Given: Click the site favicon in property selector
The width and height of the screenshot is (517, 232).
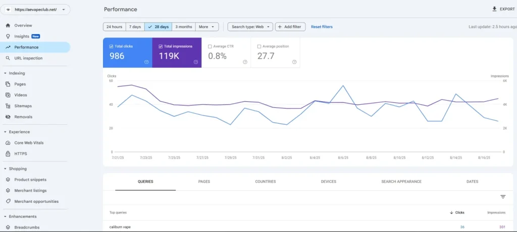Looking at the screenshot, I should point(8,10).
